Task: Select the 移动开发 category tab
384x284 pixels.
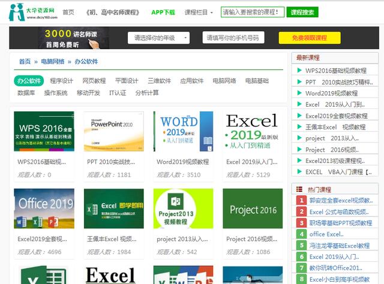Action: (88, 93)
